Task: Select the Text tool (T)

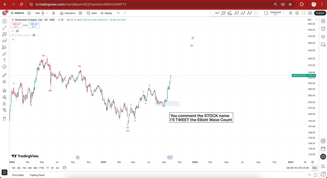Action: point(4,60)
